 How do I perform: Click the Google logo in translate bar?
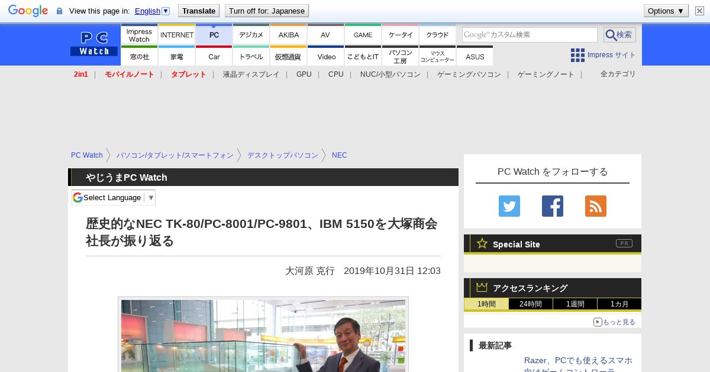(28, 11)
